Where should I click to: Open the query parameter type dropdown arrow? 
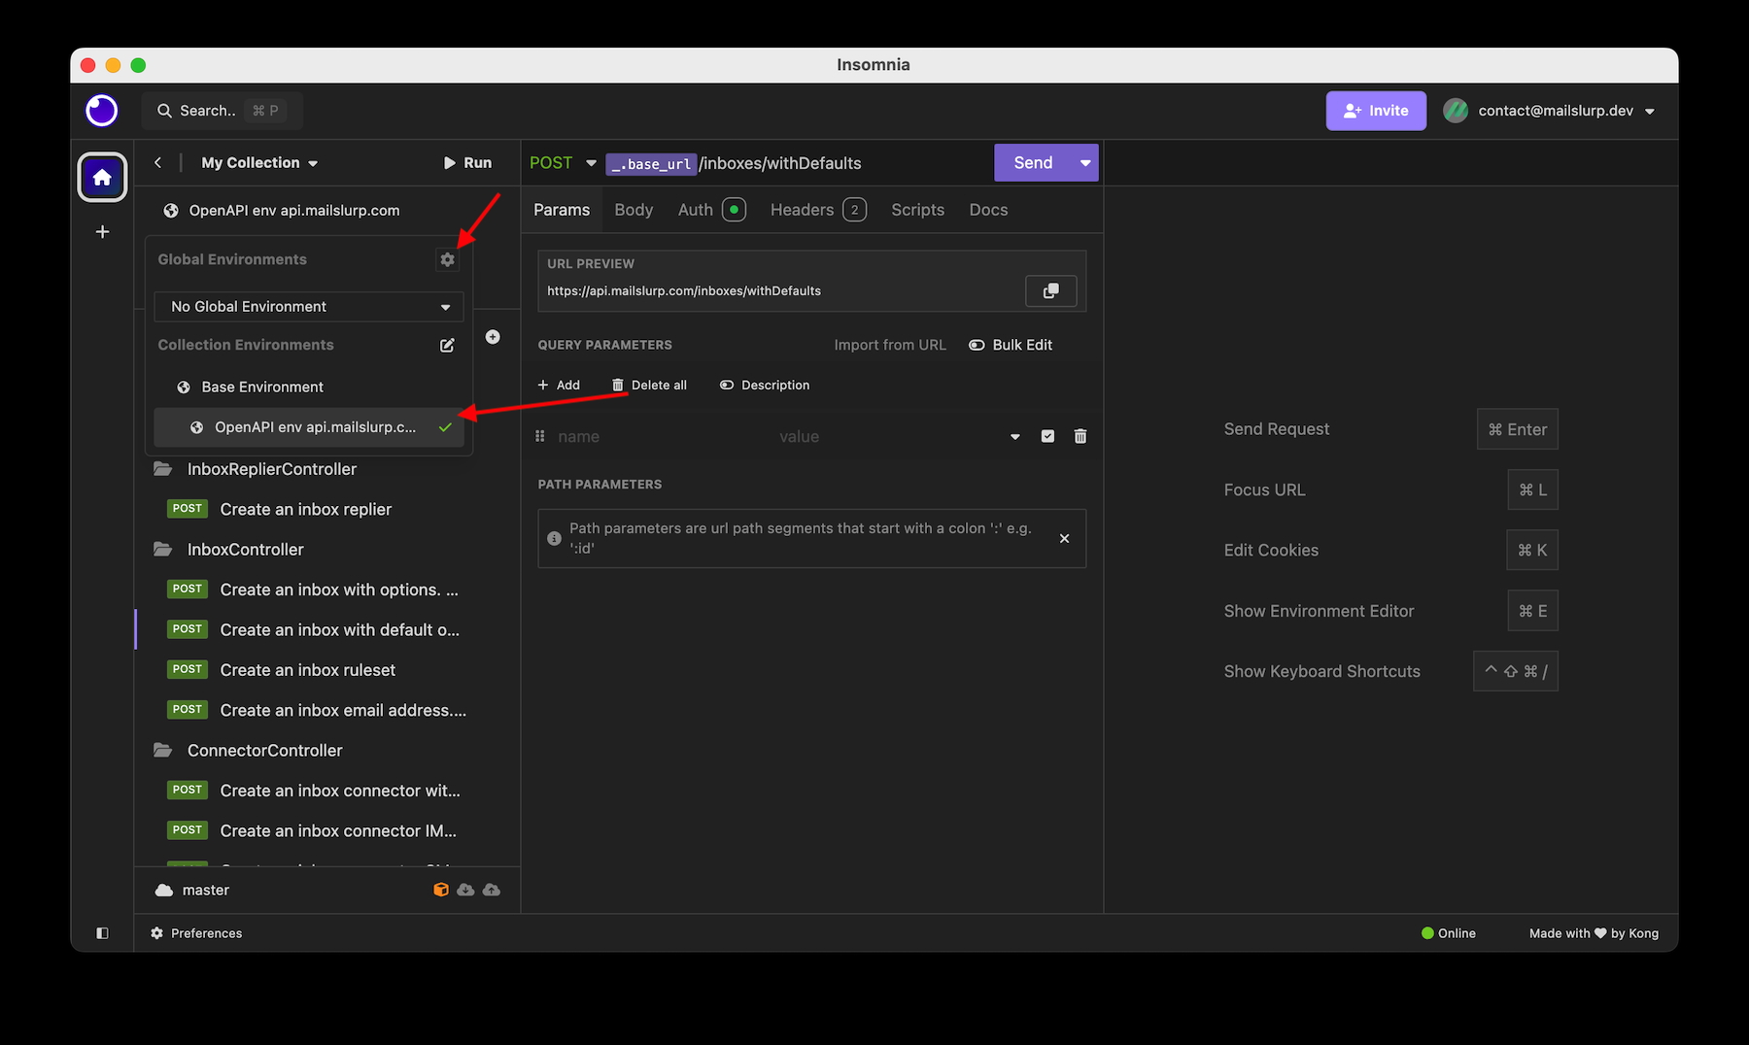tap(1015, 437)
